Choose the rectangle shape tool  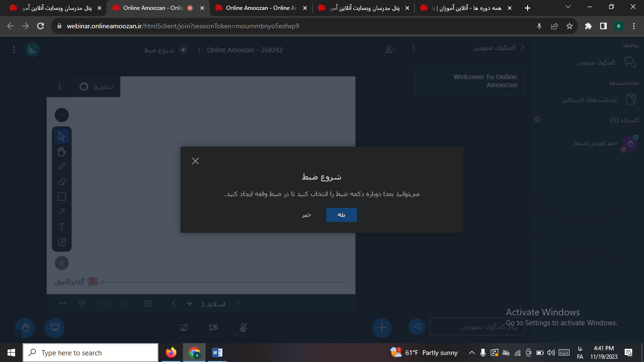click(62, 197)
